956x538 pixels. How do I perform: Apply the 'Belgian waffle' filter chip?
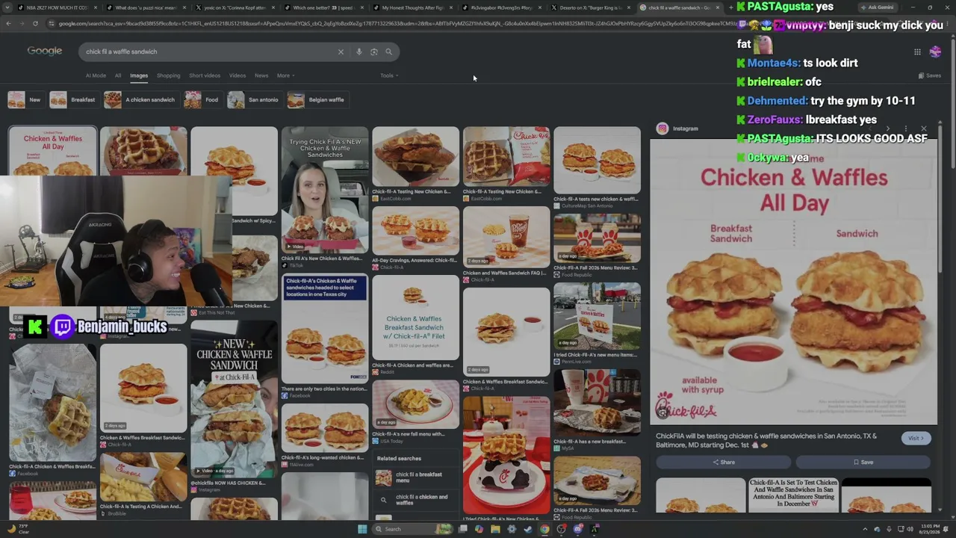click(317, 99)
